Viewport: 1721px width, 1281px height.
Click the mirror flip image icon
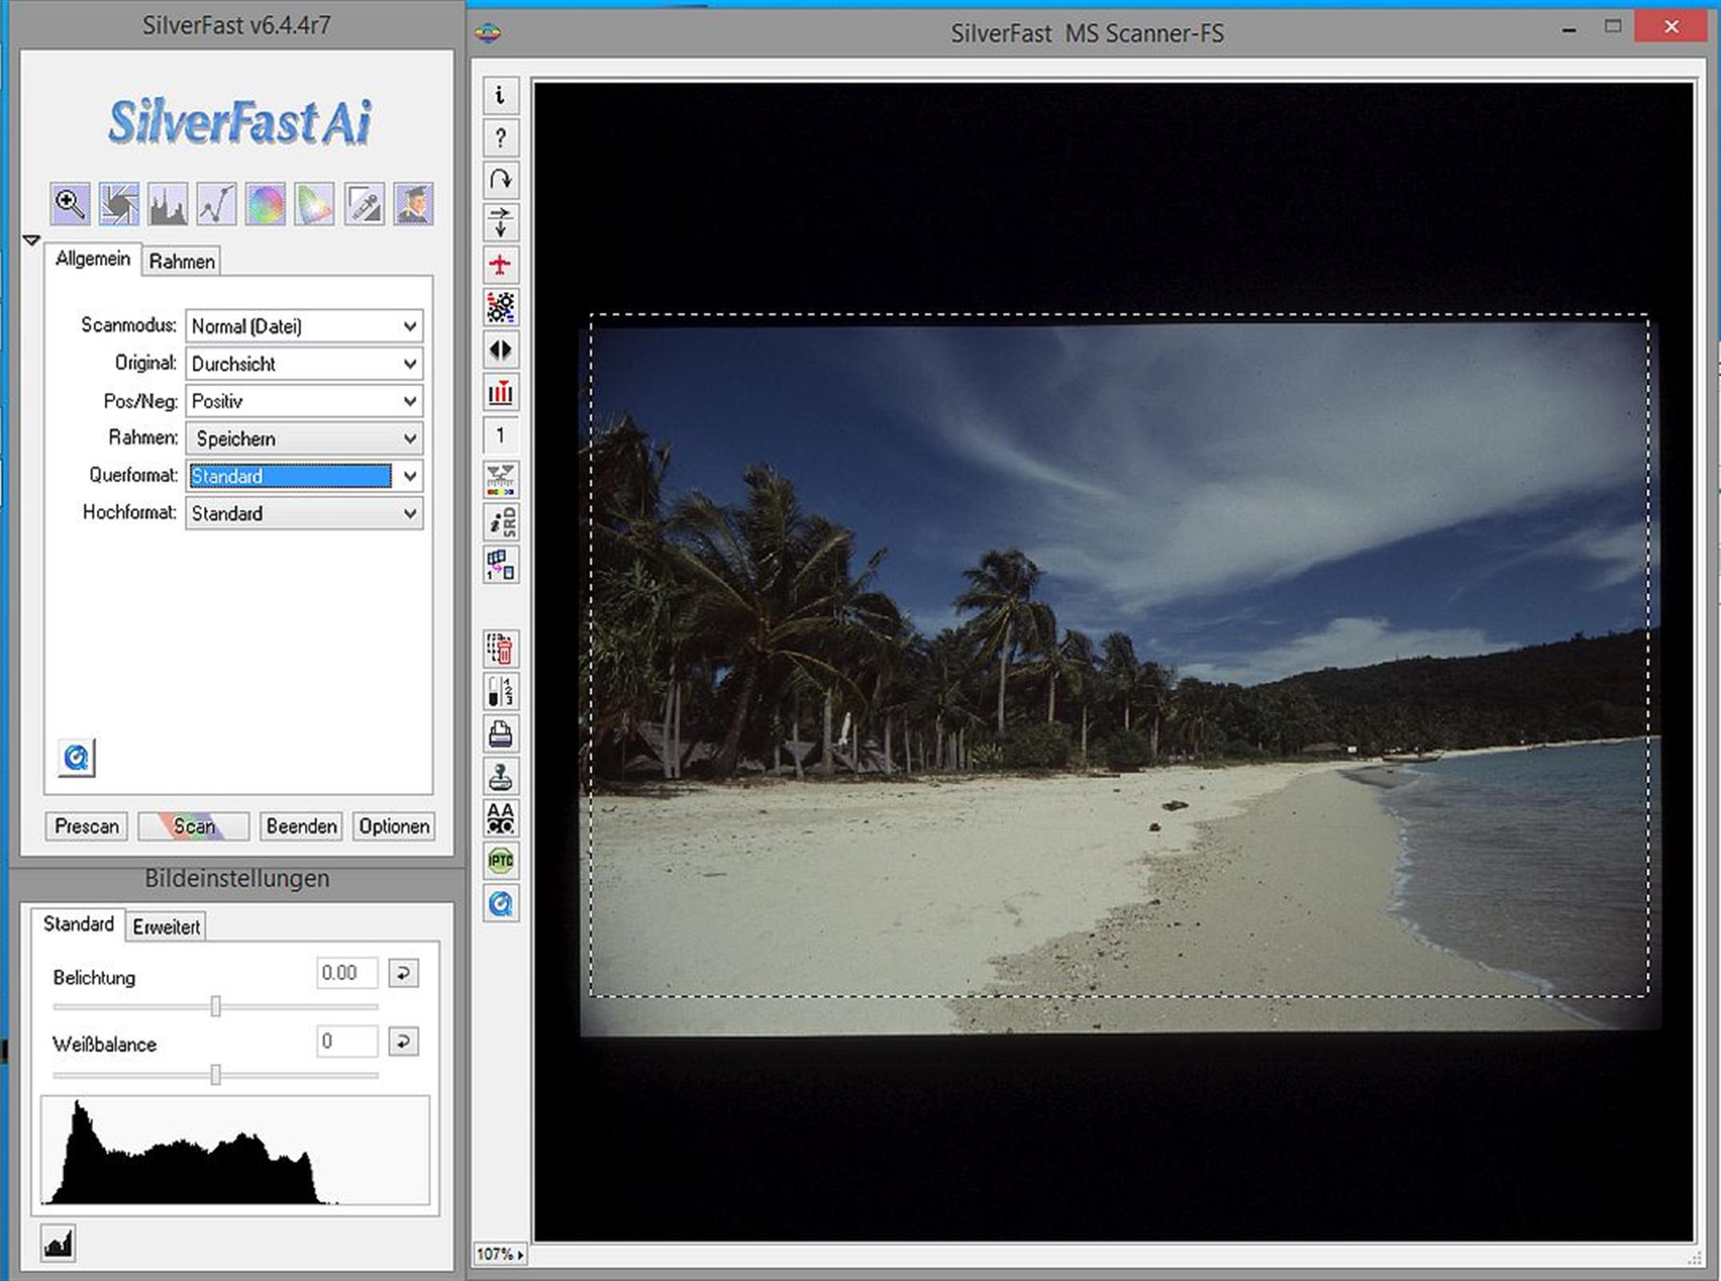tap(500, 350)
